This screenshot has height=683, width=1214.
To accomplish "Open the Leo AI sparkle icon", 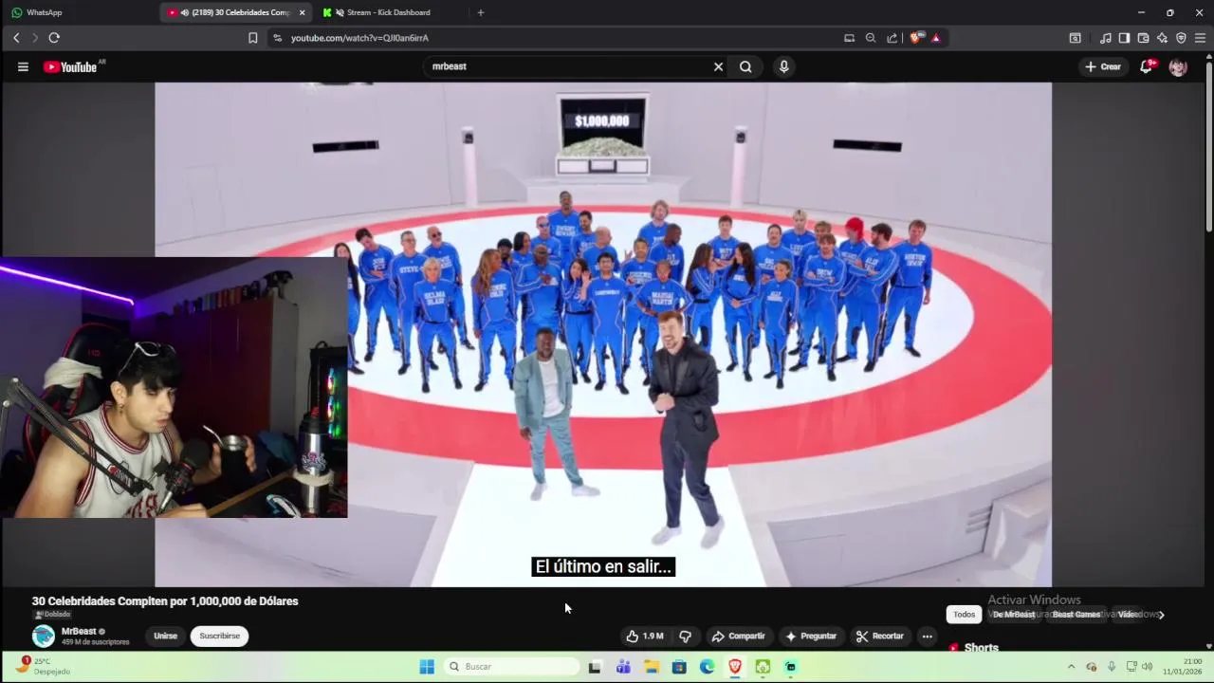I will (x=1162, y=38).
